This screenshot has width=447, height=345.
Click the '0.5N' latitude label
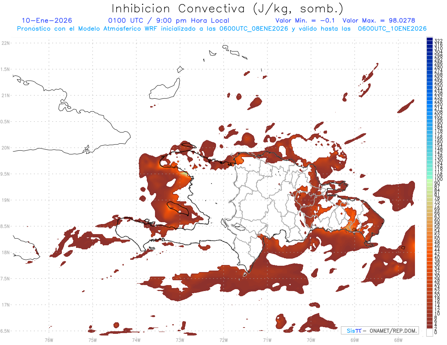tap(6, 122)
